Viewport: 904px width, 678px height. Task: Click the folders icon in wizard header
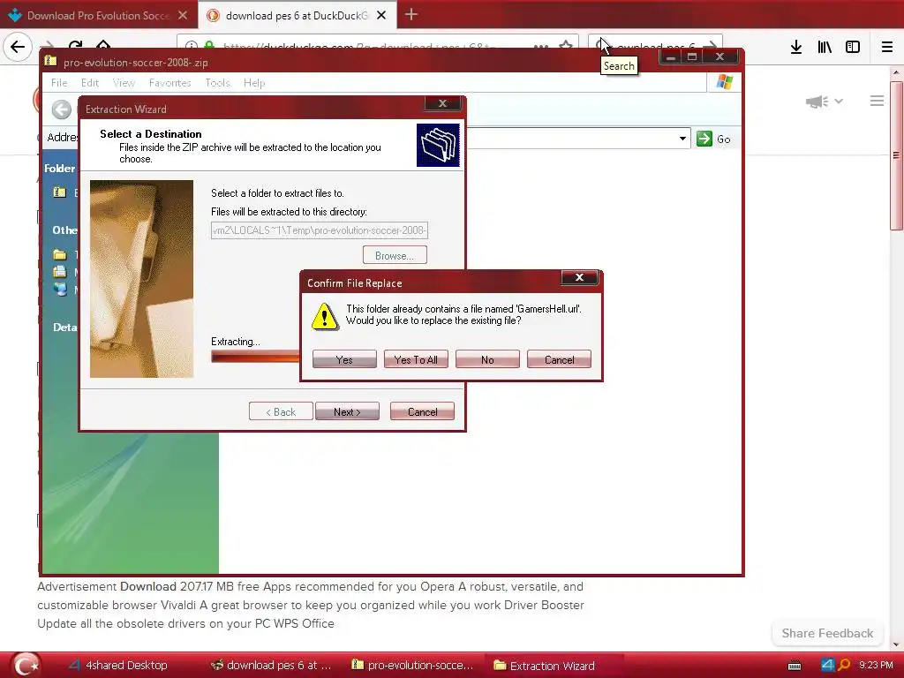click(438, 146)
